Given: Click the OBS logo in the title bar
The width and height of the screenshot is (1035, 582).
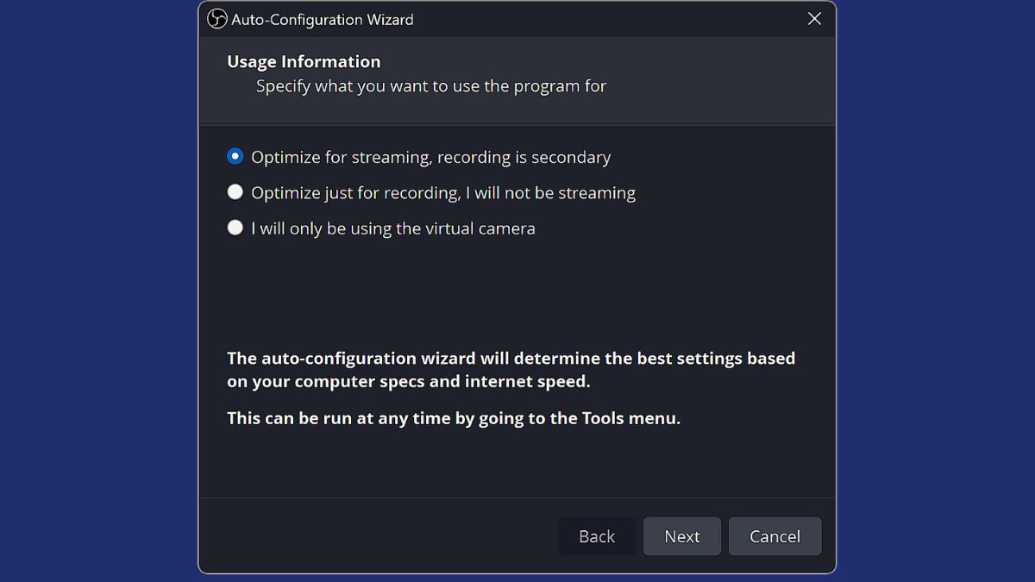Looking at the screenshot, I should [217, 19].
